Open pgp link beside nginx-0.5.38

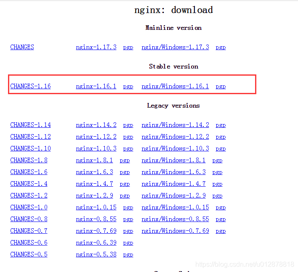tap(128, 255)
